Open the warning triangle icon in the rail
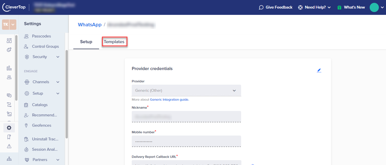Screen dimensions: 386x165 [9, 146]
